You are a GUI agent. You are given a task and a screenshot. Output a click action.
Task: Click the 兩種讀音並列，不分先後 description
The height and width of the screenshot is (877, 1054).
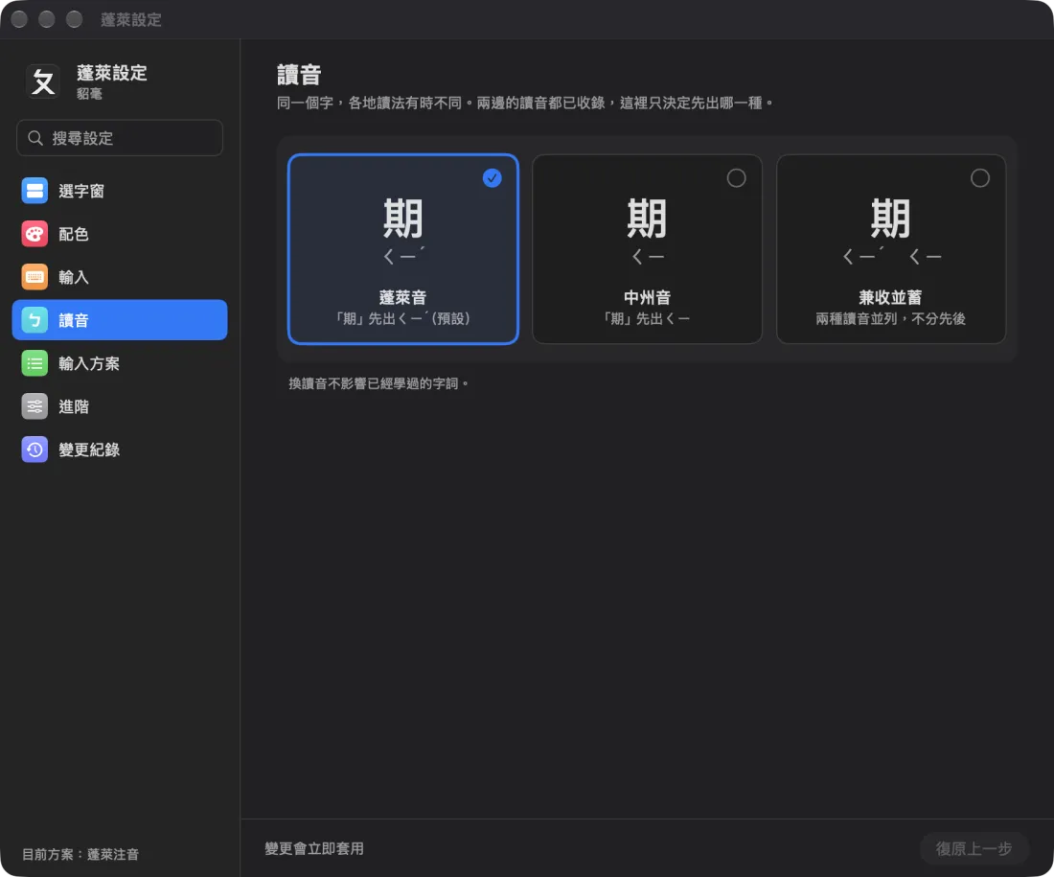tap(891, 319)
